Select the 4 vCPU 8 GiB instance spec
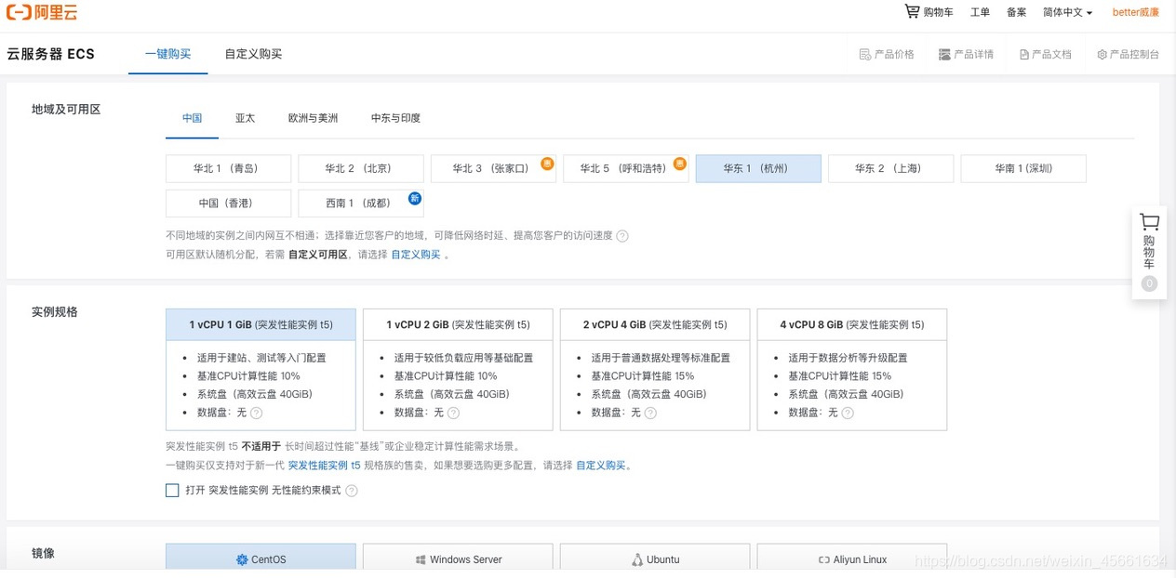 [x=852, y=370]
